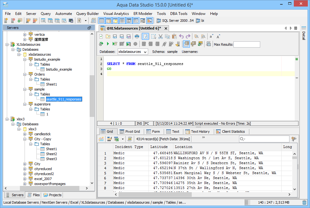This screenshot has width=310, height=208.
Task: Toggle the grid results display highlighted button
Action: coord(186,44)
